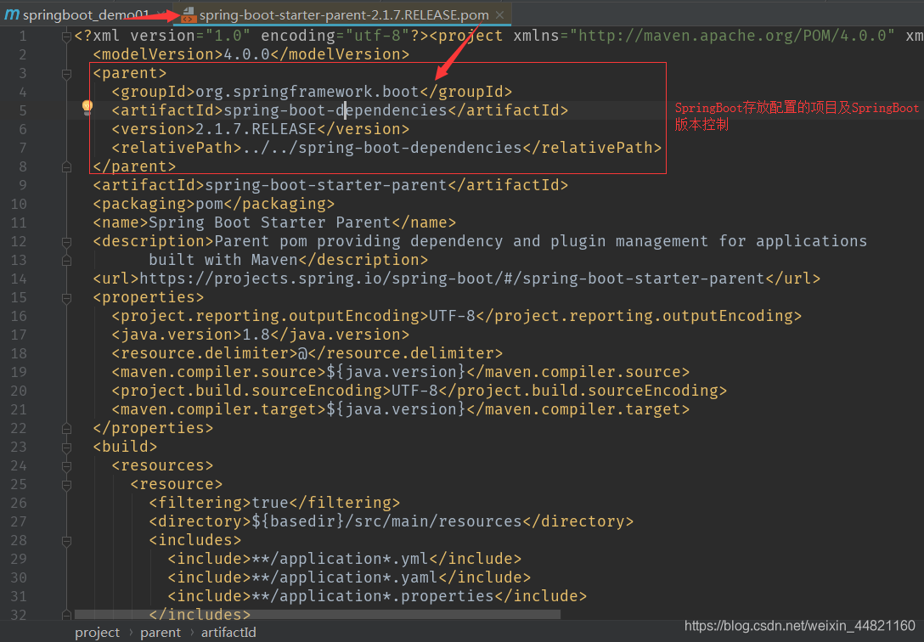Click 'spring-boot-dependencies' artifactId on line 5

(x=335, y=110)
